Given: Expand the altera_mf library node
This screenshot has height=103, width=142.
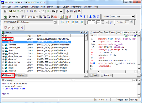Looking at the screenshot, I should 3,59.
